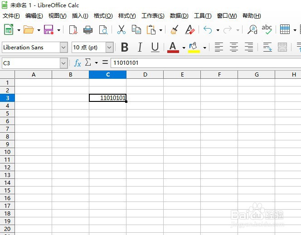This screenshot has width=301, height=235.
Task: Open the 文件(F) menu
Action: click(11, 16)
